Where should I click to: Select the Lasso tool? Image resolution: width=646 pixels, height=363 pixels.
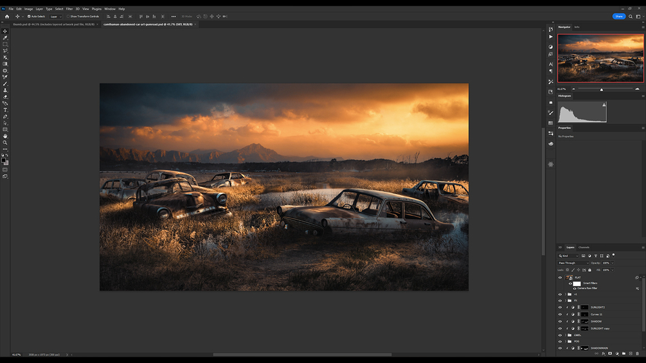point(5,51)
